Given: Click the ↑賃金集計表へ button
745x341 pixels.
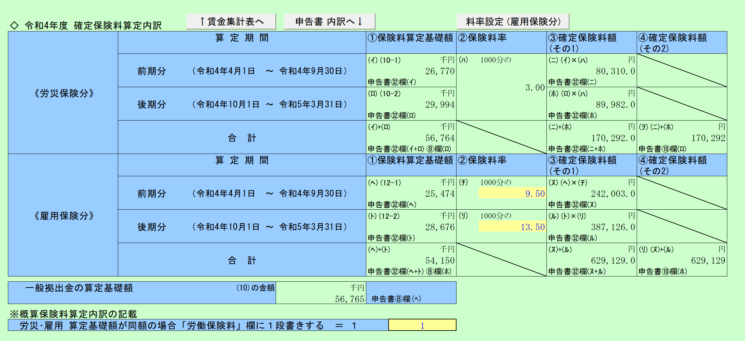Looking at the screenshot, I should (x=231, y=22).
